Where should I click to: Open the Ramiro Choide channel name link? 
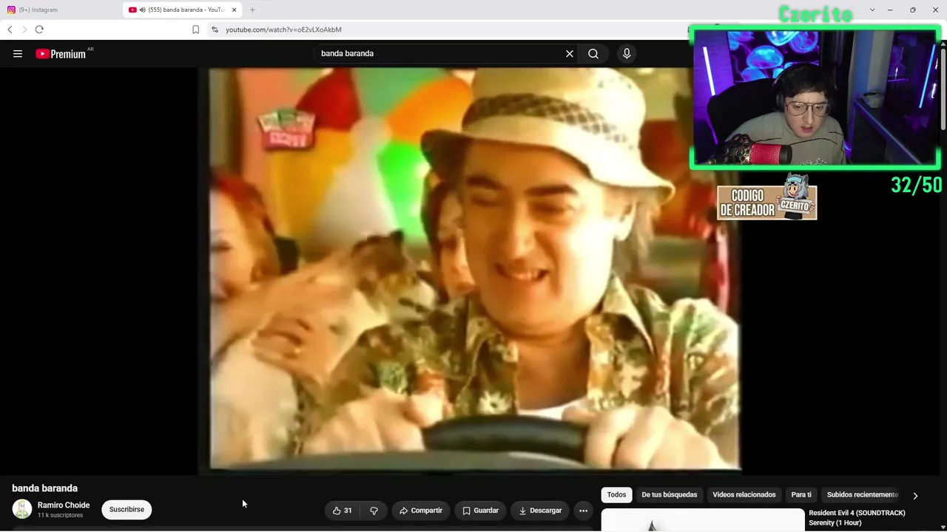tap(64, 505)
